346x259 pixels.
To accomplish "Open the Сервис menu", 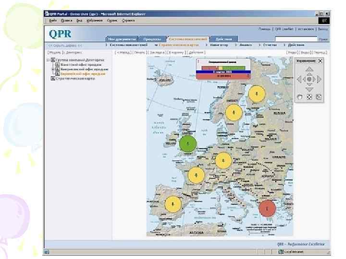I will coord(112,21).
